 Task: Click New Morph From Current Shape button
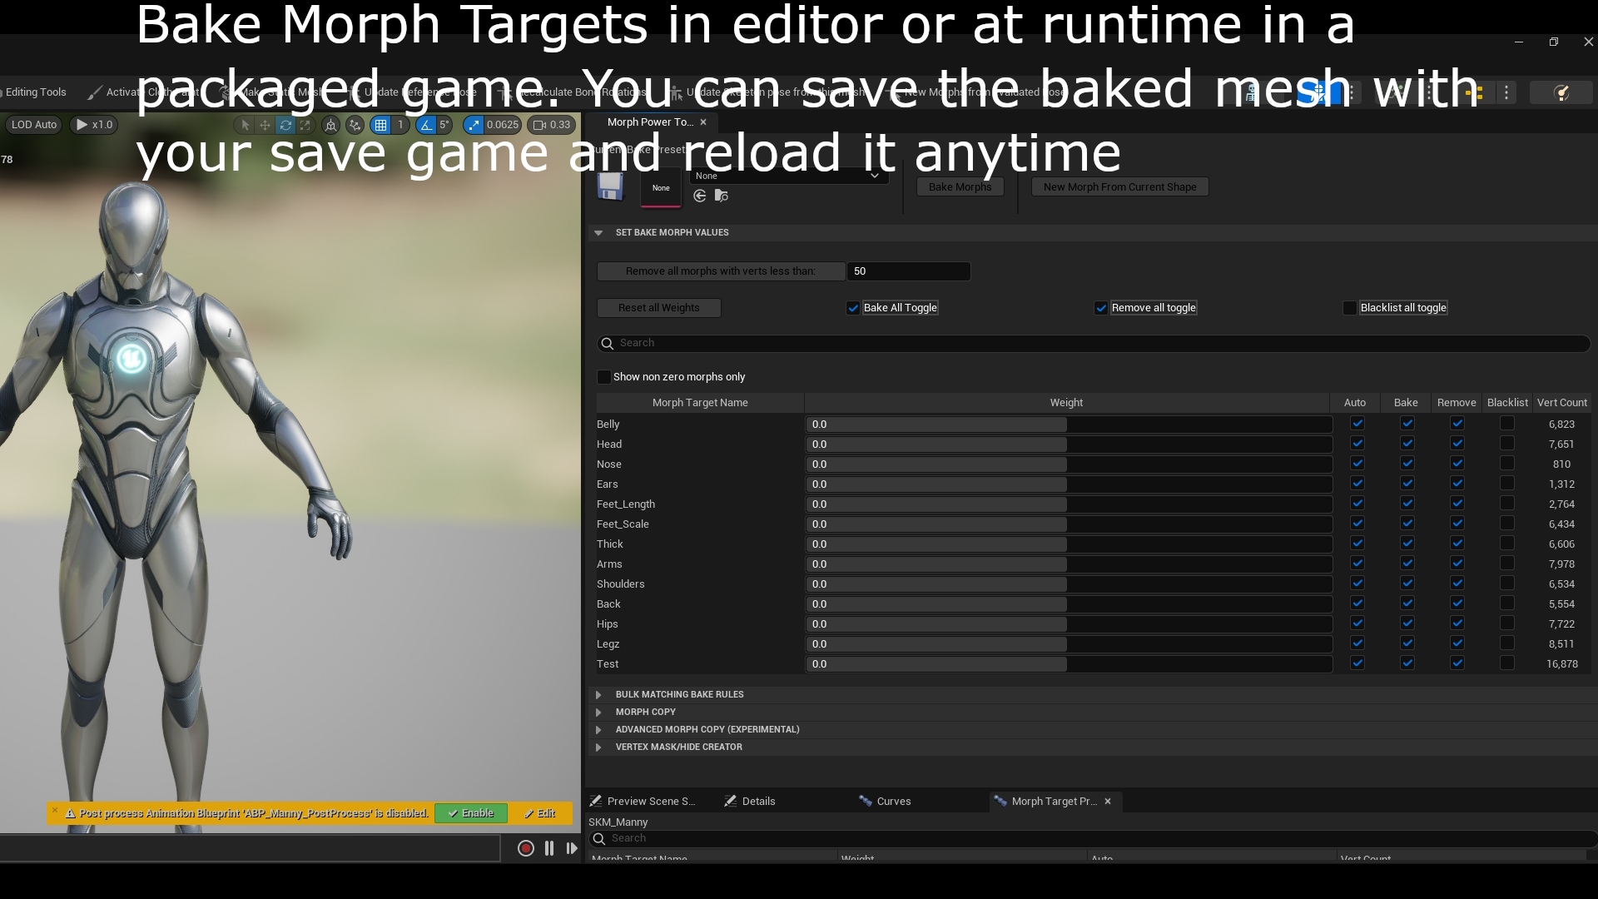click(1120, 187)
